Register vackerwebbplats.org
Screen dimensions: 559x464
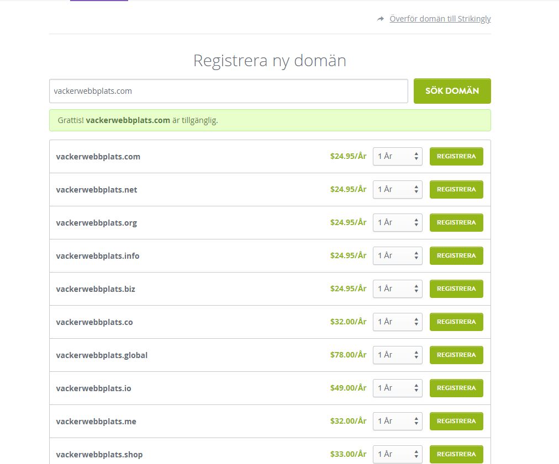[456, 222]
